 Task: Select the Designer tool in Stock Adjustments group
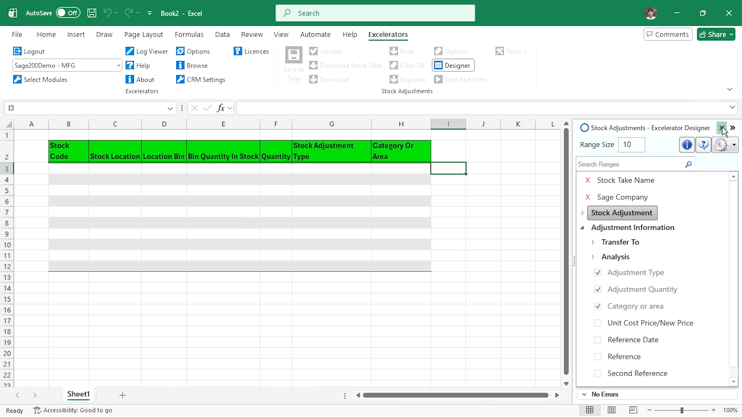[x=453, y=65]
